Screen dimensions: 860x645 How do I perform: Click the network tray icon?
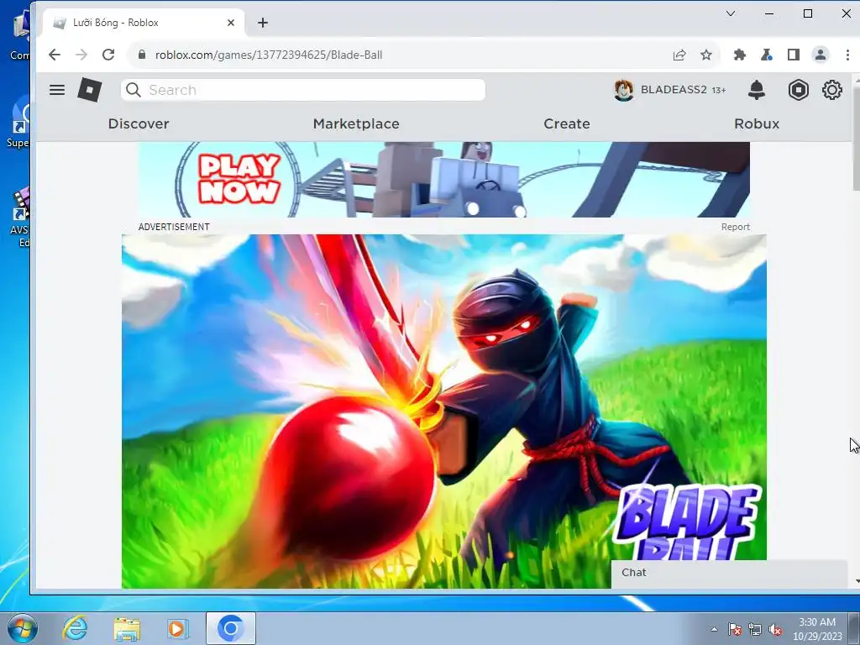(755, 629)
